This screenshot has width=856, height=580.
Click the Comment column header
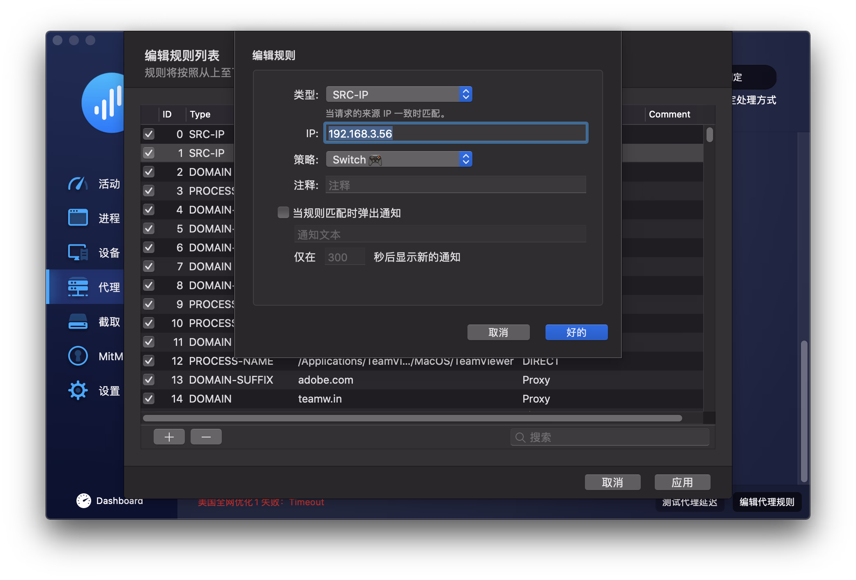pos(669,114)
